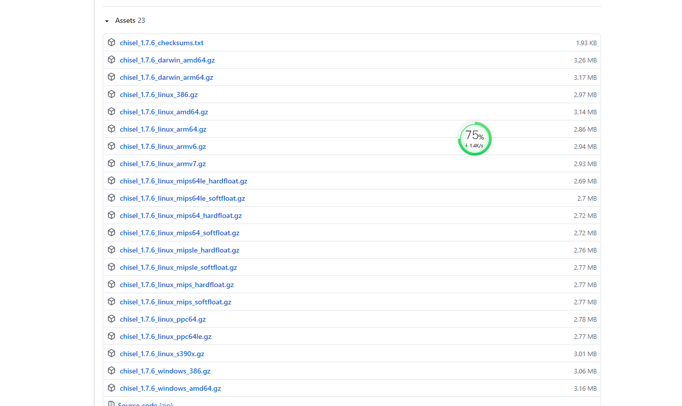
Task: Download chisel_1.7.6_linux_mips_hardfloat.gz
Action: click(177, 285)
